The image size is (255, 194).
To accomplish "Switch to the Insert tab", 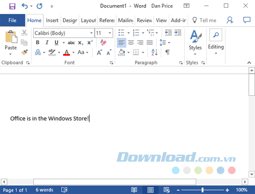I will coord(52,20).
